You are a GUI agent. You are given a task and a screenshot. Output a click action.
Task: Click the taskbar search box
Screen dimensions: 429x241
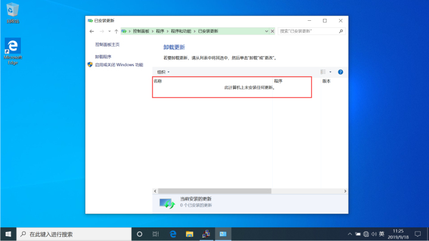click(74, 234)
